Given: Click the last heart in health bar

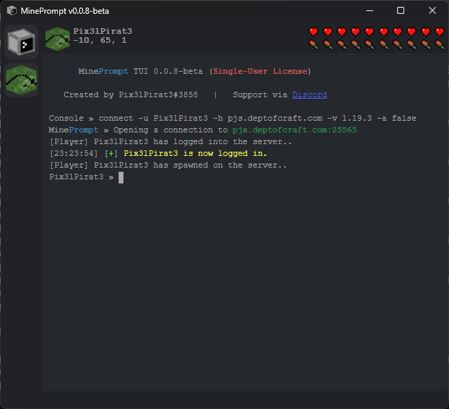Looking at the screenshot, I should click(x=439, y=32).
